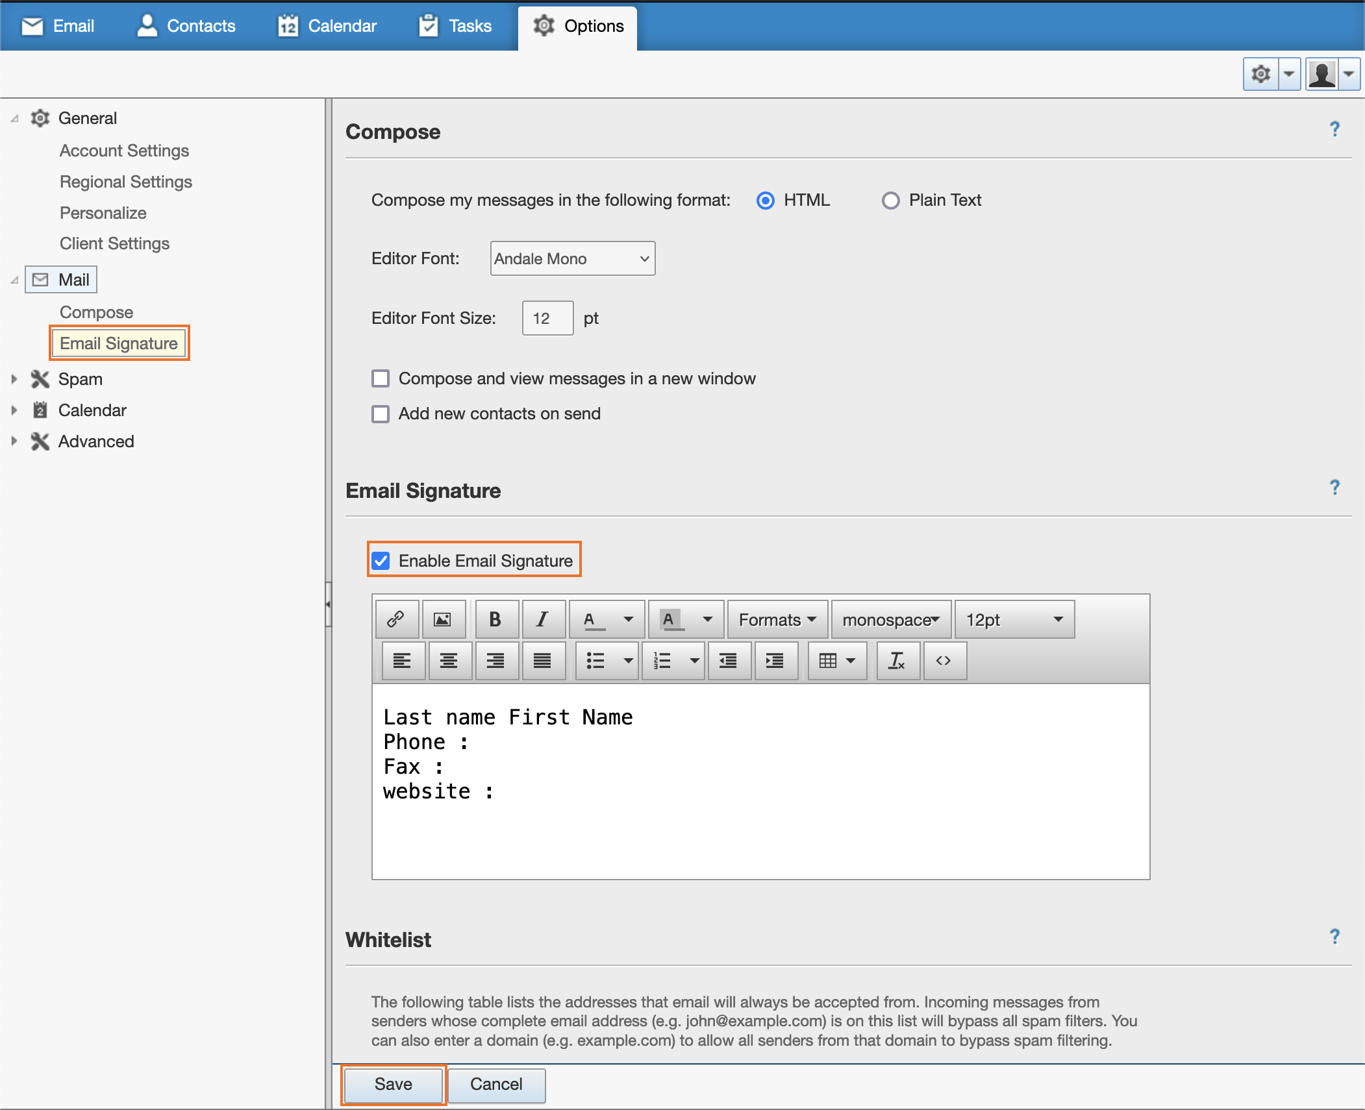Click inside the Editor Font Size field
1365x1110 pixels.
547,318
